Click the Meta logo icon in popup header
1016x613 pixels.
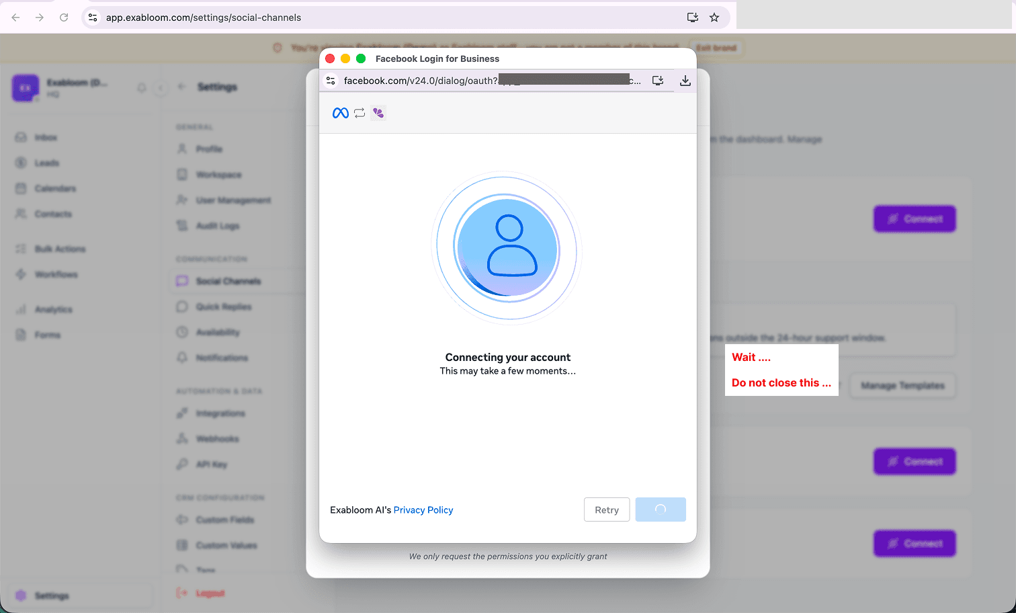(341, 113)
